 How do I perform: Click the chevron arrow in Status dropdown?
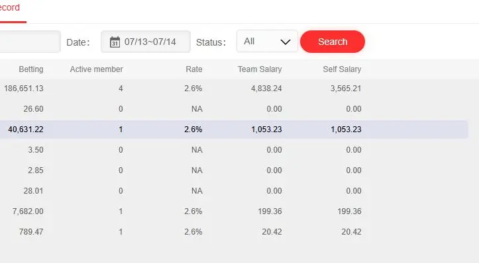click(286, 42)
